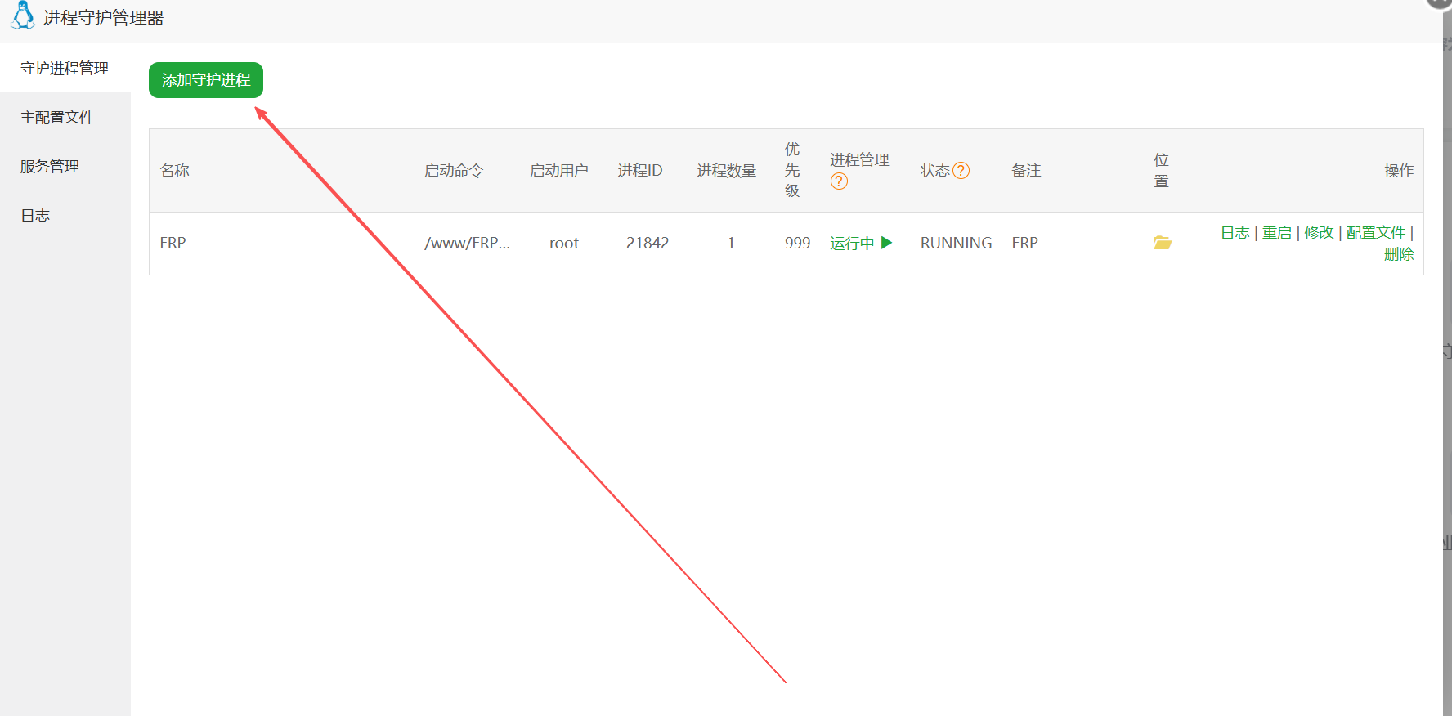Click FRP name cell in table
The height and width of the screenshot is (716, 1452).
coord(173,243)
